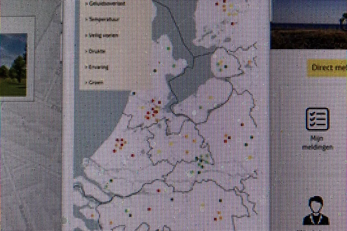This screenshot has height=231, width=347.
Task: Choose the Veilig category in the list
Action: [103, 35]
